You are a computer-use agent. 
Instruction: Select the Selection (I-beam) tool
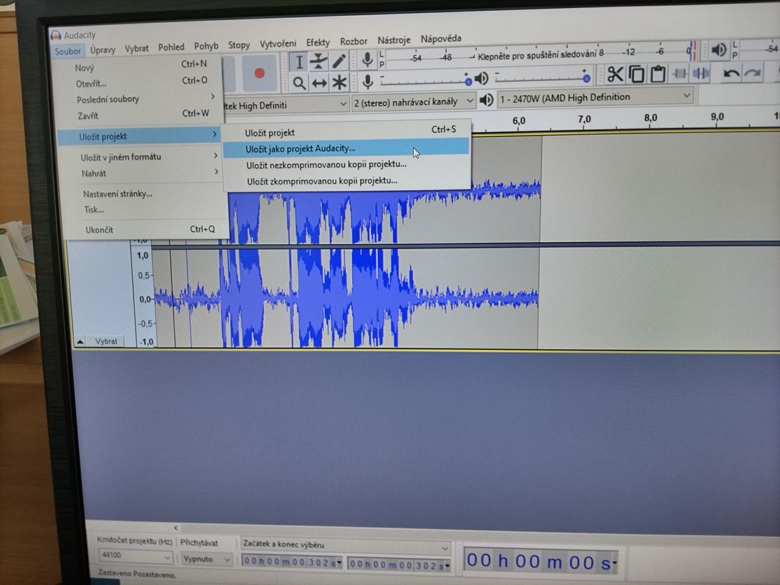[x=299, y=62]
